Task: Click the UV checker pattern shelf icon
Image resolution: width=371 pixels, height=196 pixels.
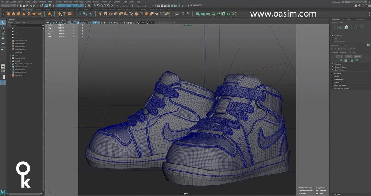Action: pos(223,14)
